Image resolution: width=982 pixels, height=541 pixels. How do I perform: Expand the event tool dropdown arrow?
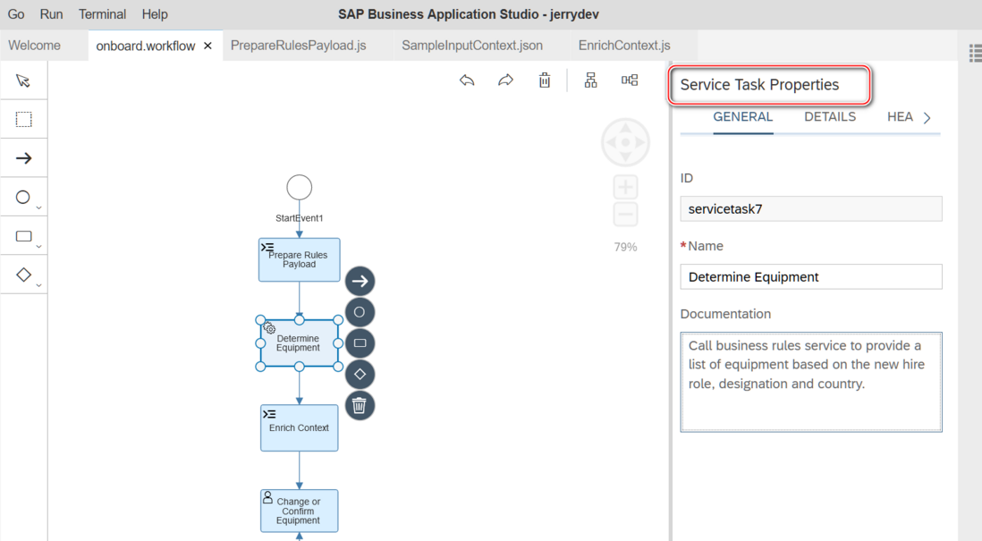38,207
